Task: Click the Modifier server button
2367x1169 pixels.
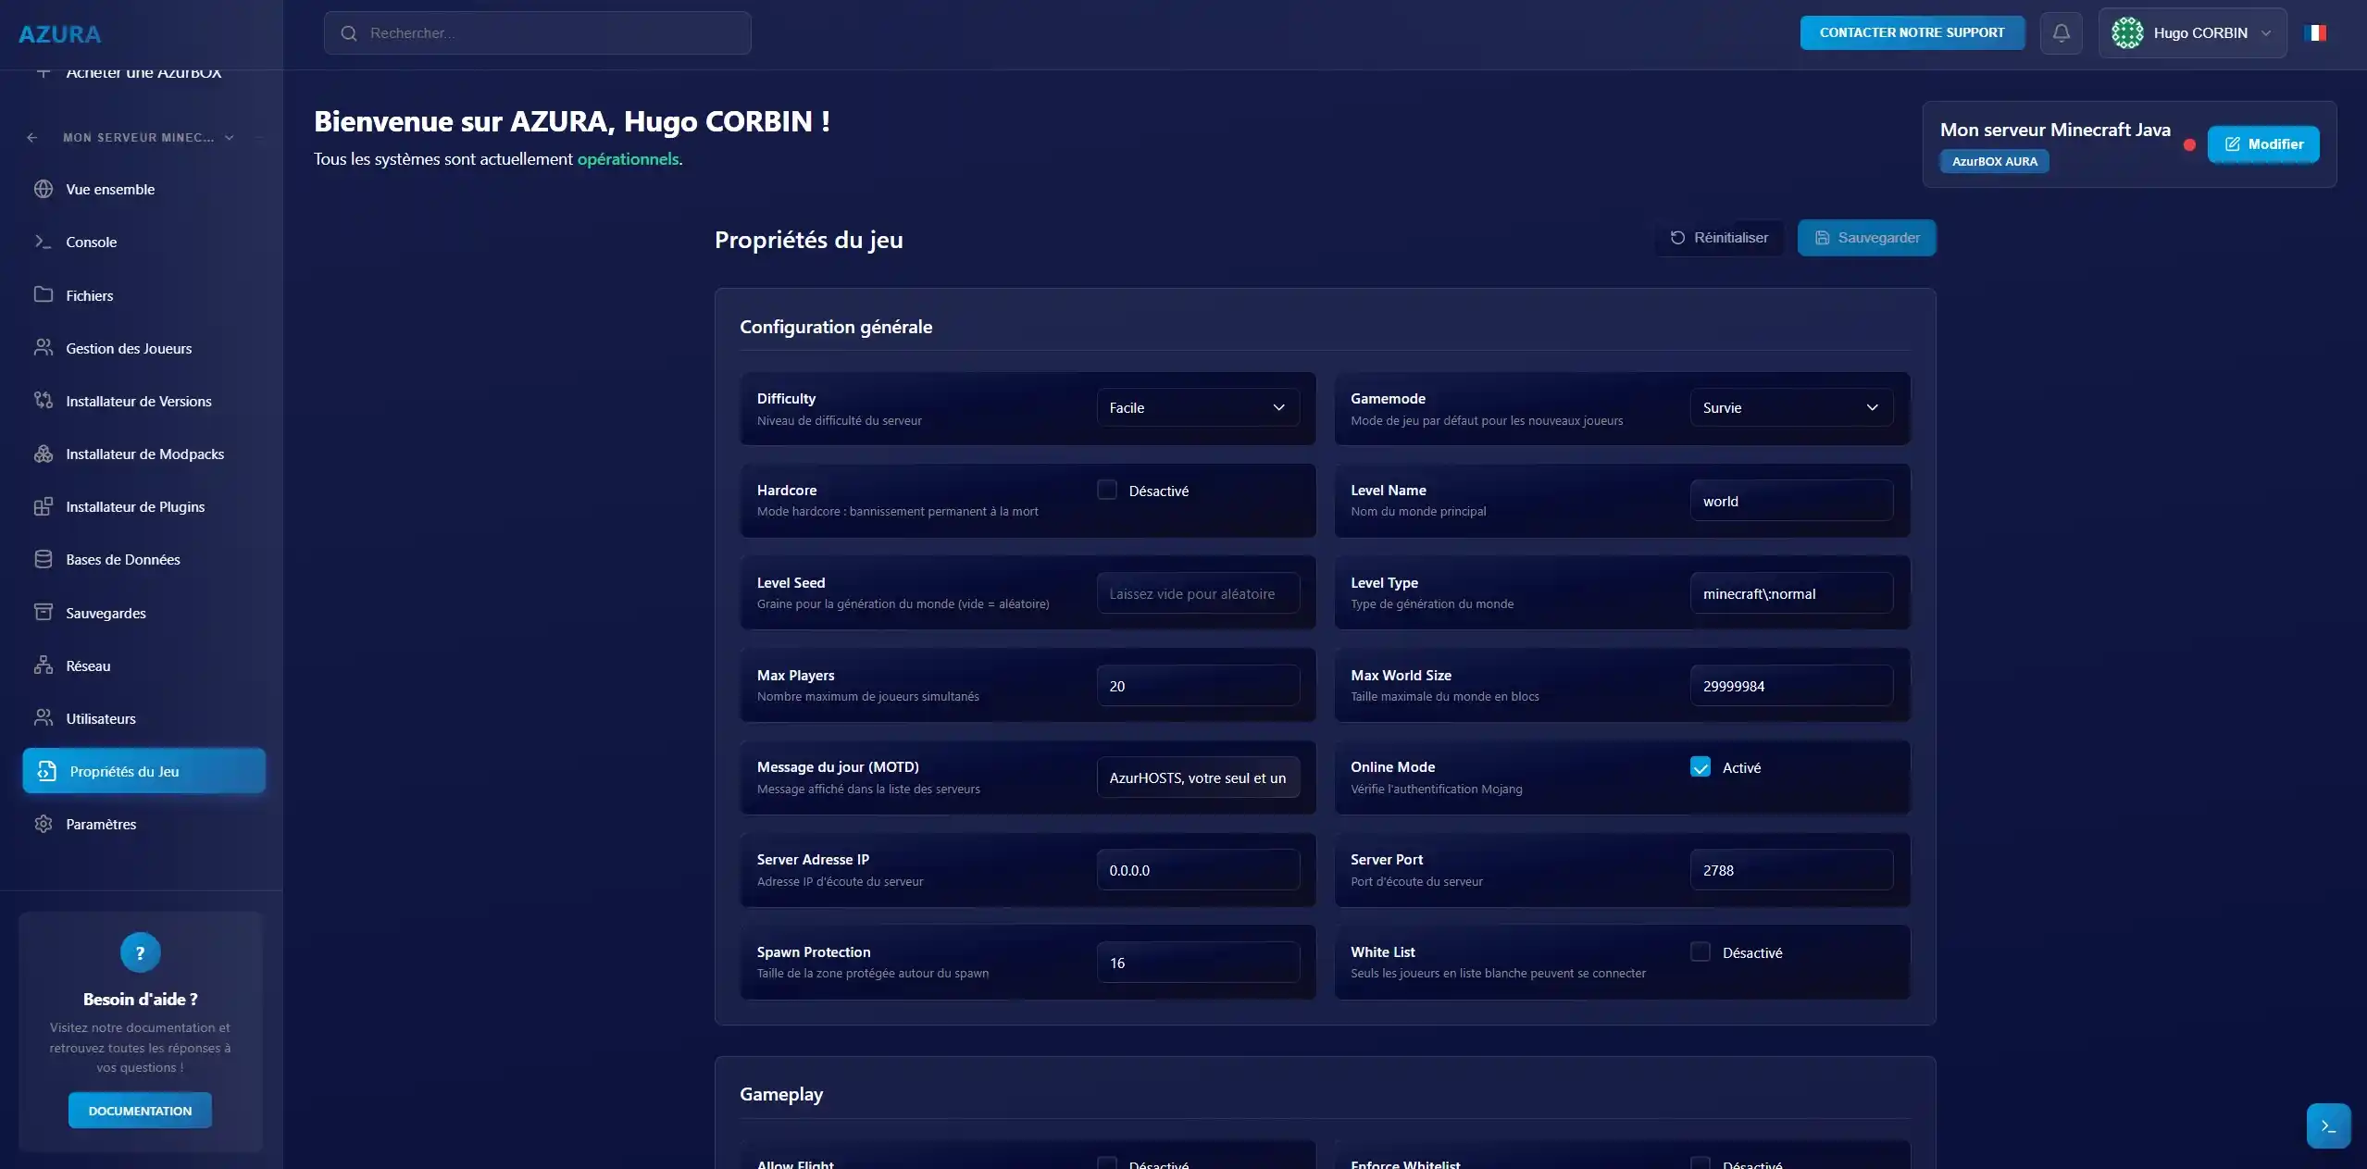Action: click(x=2262, y=144)
